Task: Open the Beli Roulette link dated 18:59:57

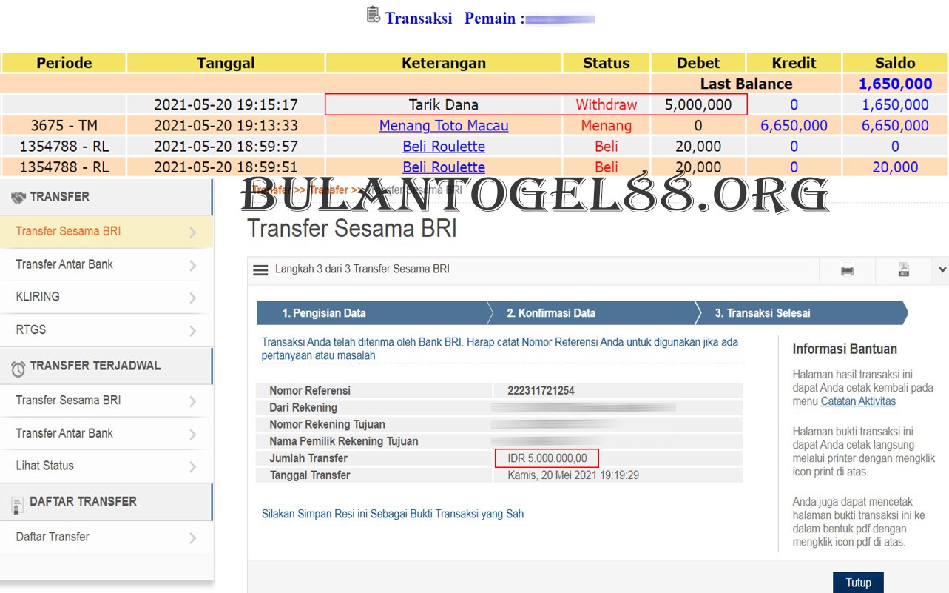Action: [x=444, y=147]
